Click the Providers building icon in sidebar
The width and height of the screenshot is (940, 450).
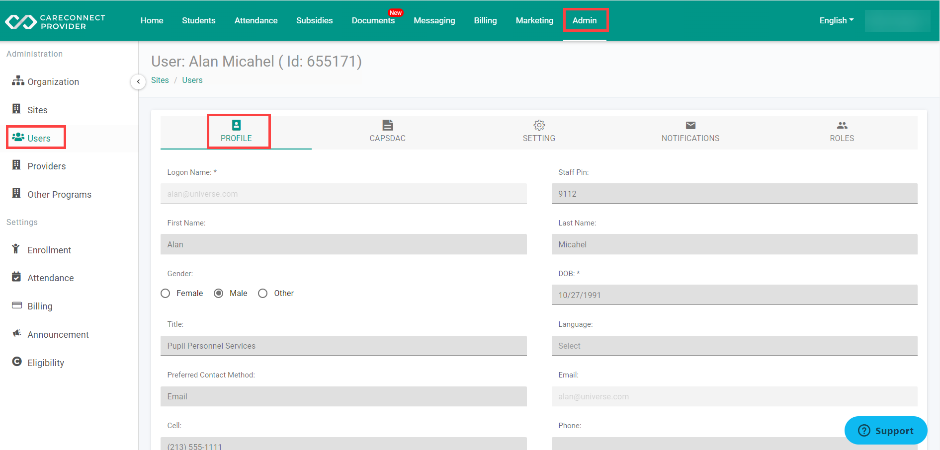pyautogui.click(x=16, y=165)
